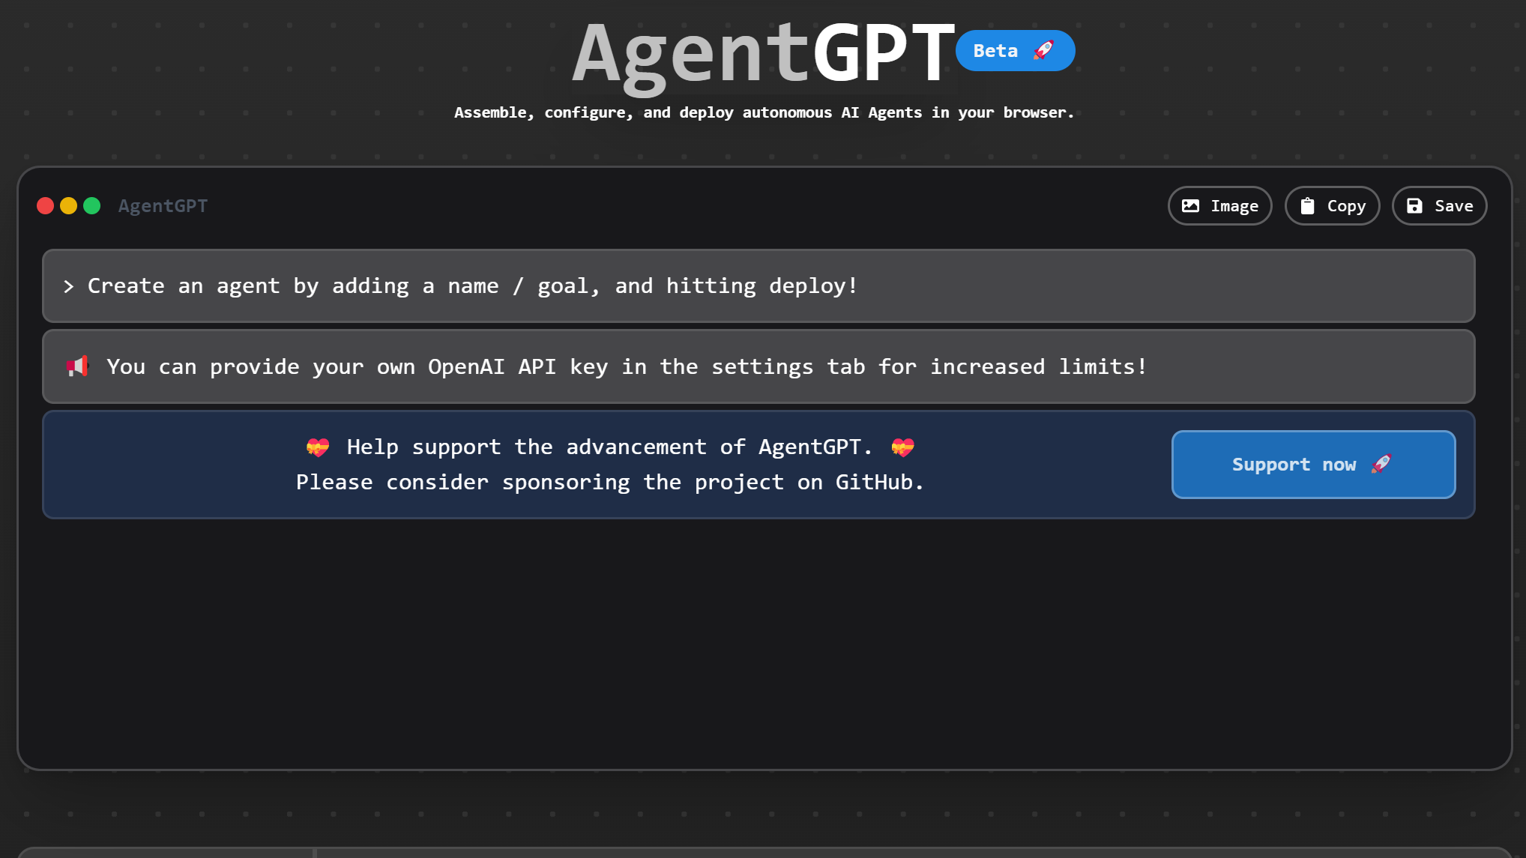Click the heart emoji after 'AgentGPT.'
The height and width of the screenshot is (858, 1526).
[x=902, y=447]
